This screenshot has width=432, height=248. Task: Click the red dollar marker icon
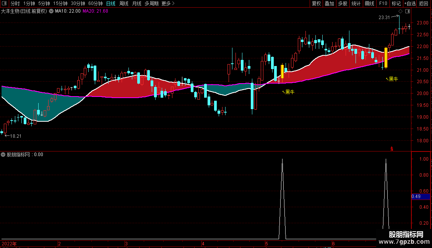(x=391, y=149)
